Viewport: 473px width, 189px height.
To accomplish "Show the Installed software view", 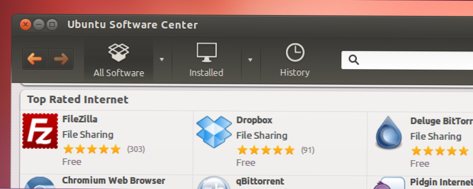I will pyautogui.click(x=206, y=60).
